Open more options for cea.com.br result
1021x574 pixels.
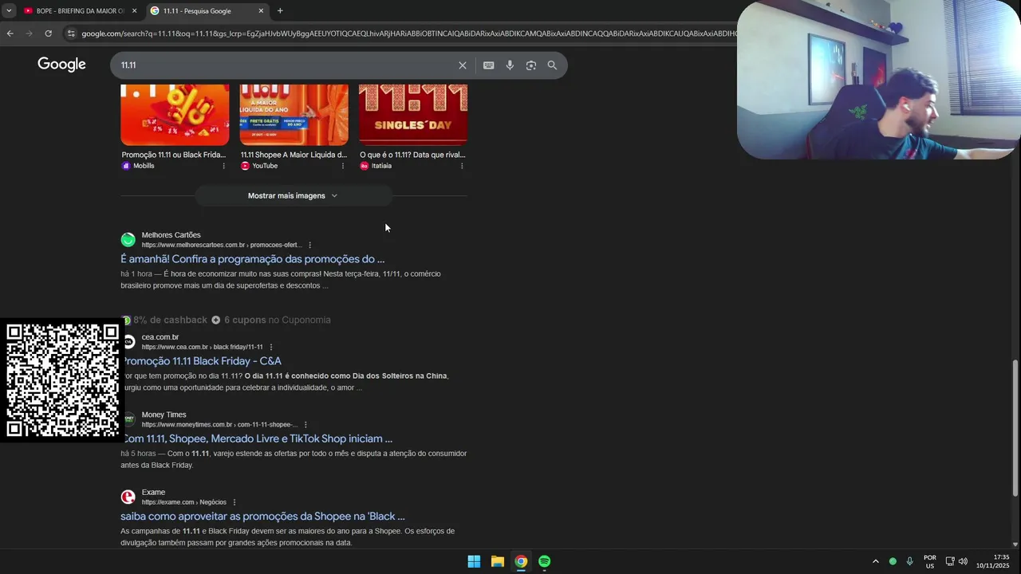[x=271, y=347]
